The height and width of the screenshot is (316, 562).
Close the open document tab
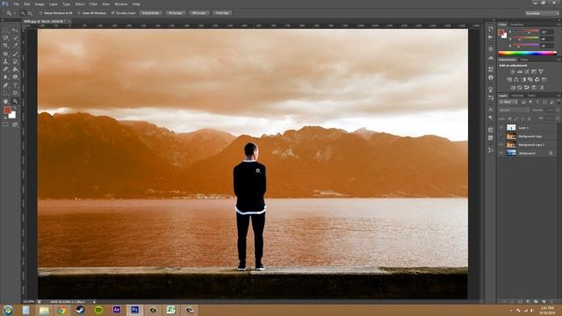(68, 22)
